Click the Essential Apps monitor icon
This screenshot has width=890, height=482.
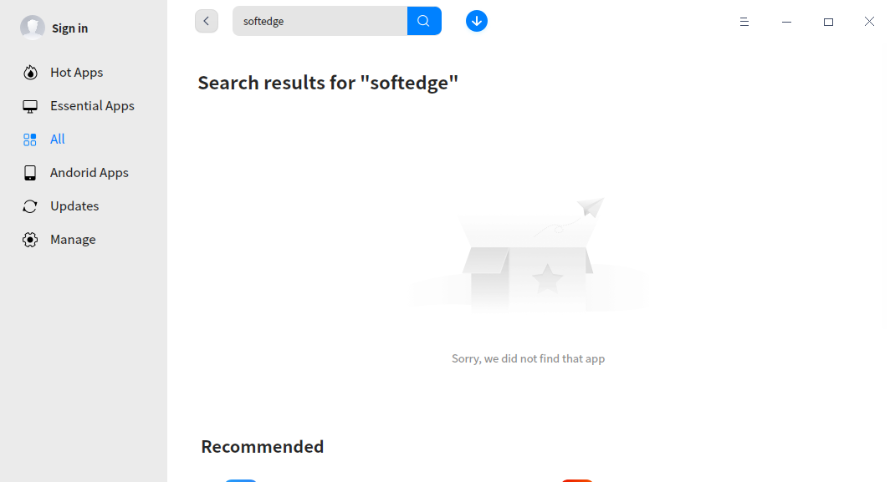click(x=30, y=105)
